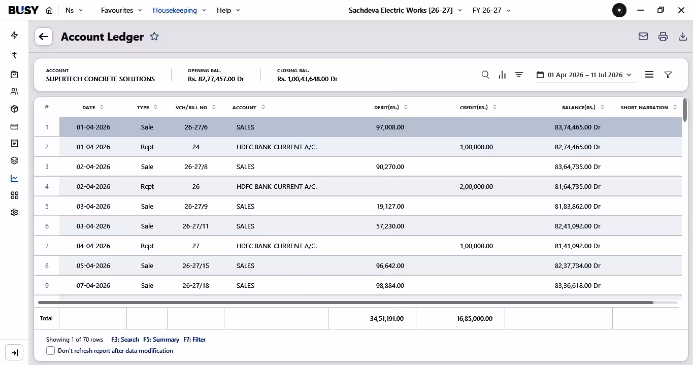Click the horizontal scrollbar of ledger table

click(x=345, y=303)
